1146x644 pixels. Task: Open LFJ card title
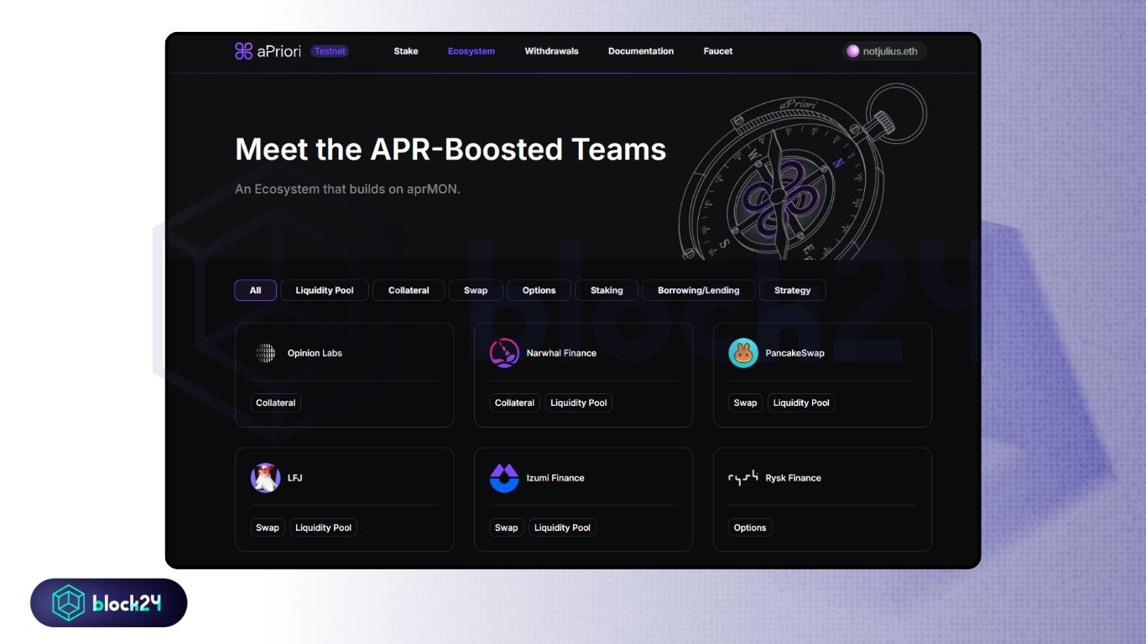(x=294, y=478)
